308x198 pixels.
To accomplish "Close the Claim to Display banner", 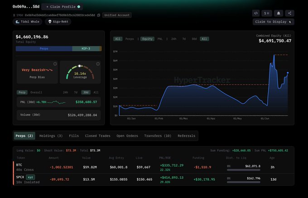I will pos(290,22).
